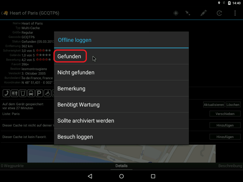Open the compass navigation icon

(x=176, y=13)
